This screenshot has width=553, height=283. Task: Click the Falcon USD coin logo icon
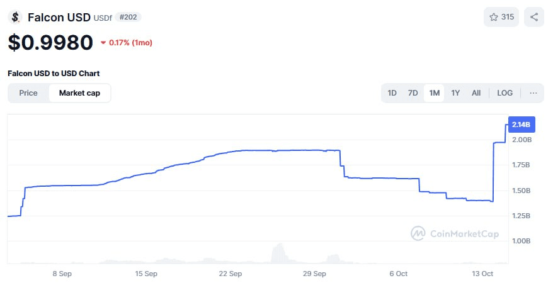tap(15, 17)
